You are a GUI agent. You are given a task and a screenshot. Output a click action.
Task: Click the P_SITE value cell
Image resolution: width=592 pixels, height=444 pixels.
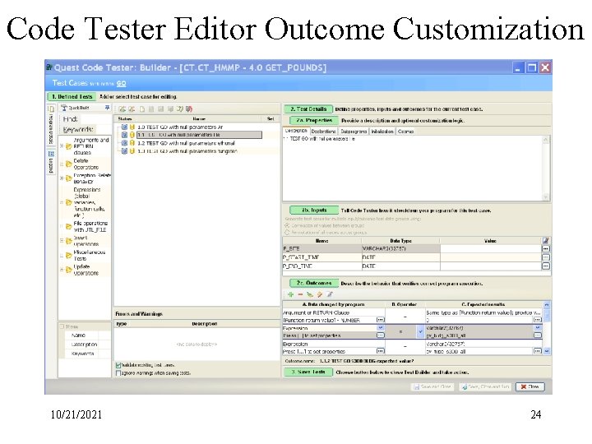490,249
